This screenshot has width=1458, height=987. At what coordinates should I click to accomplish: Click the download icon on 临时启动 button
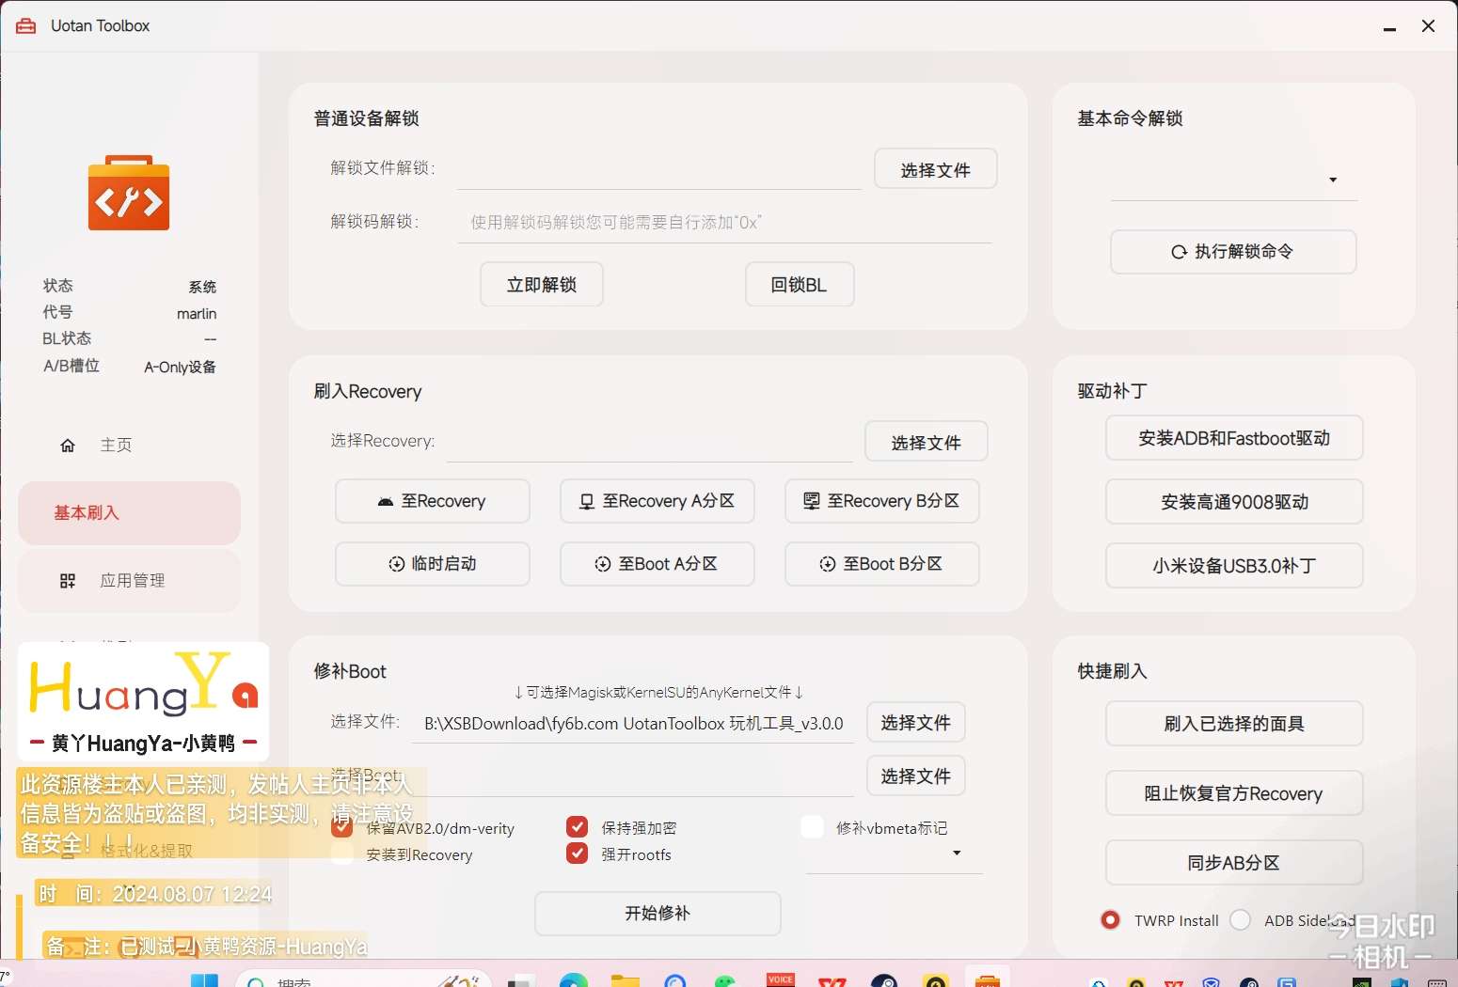[397, 564]
